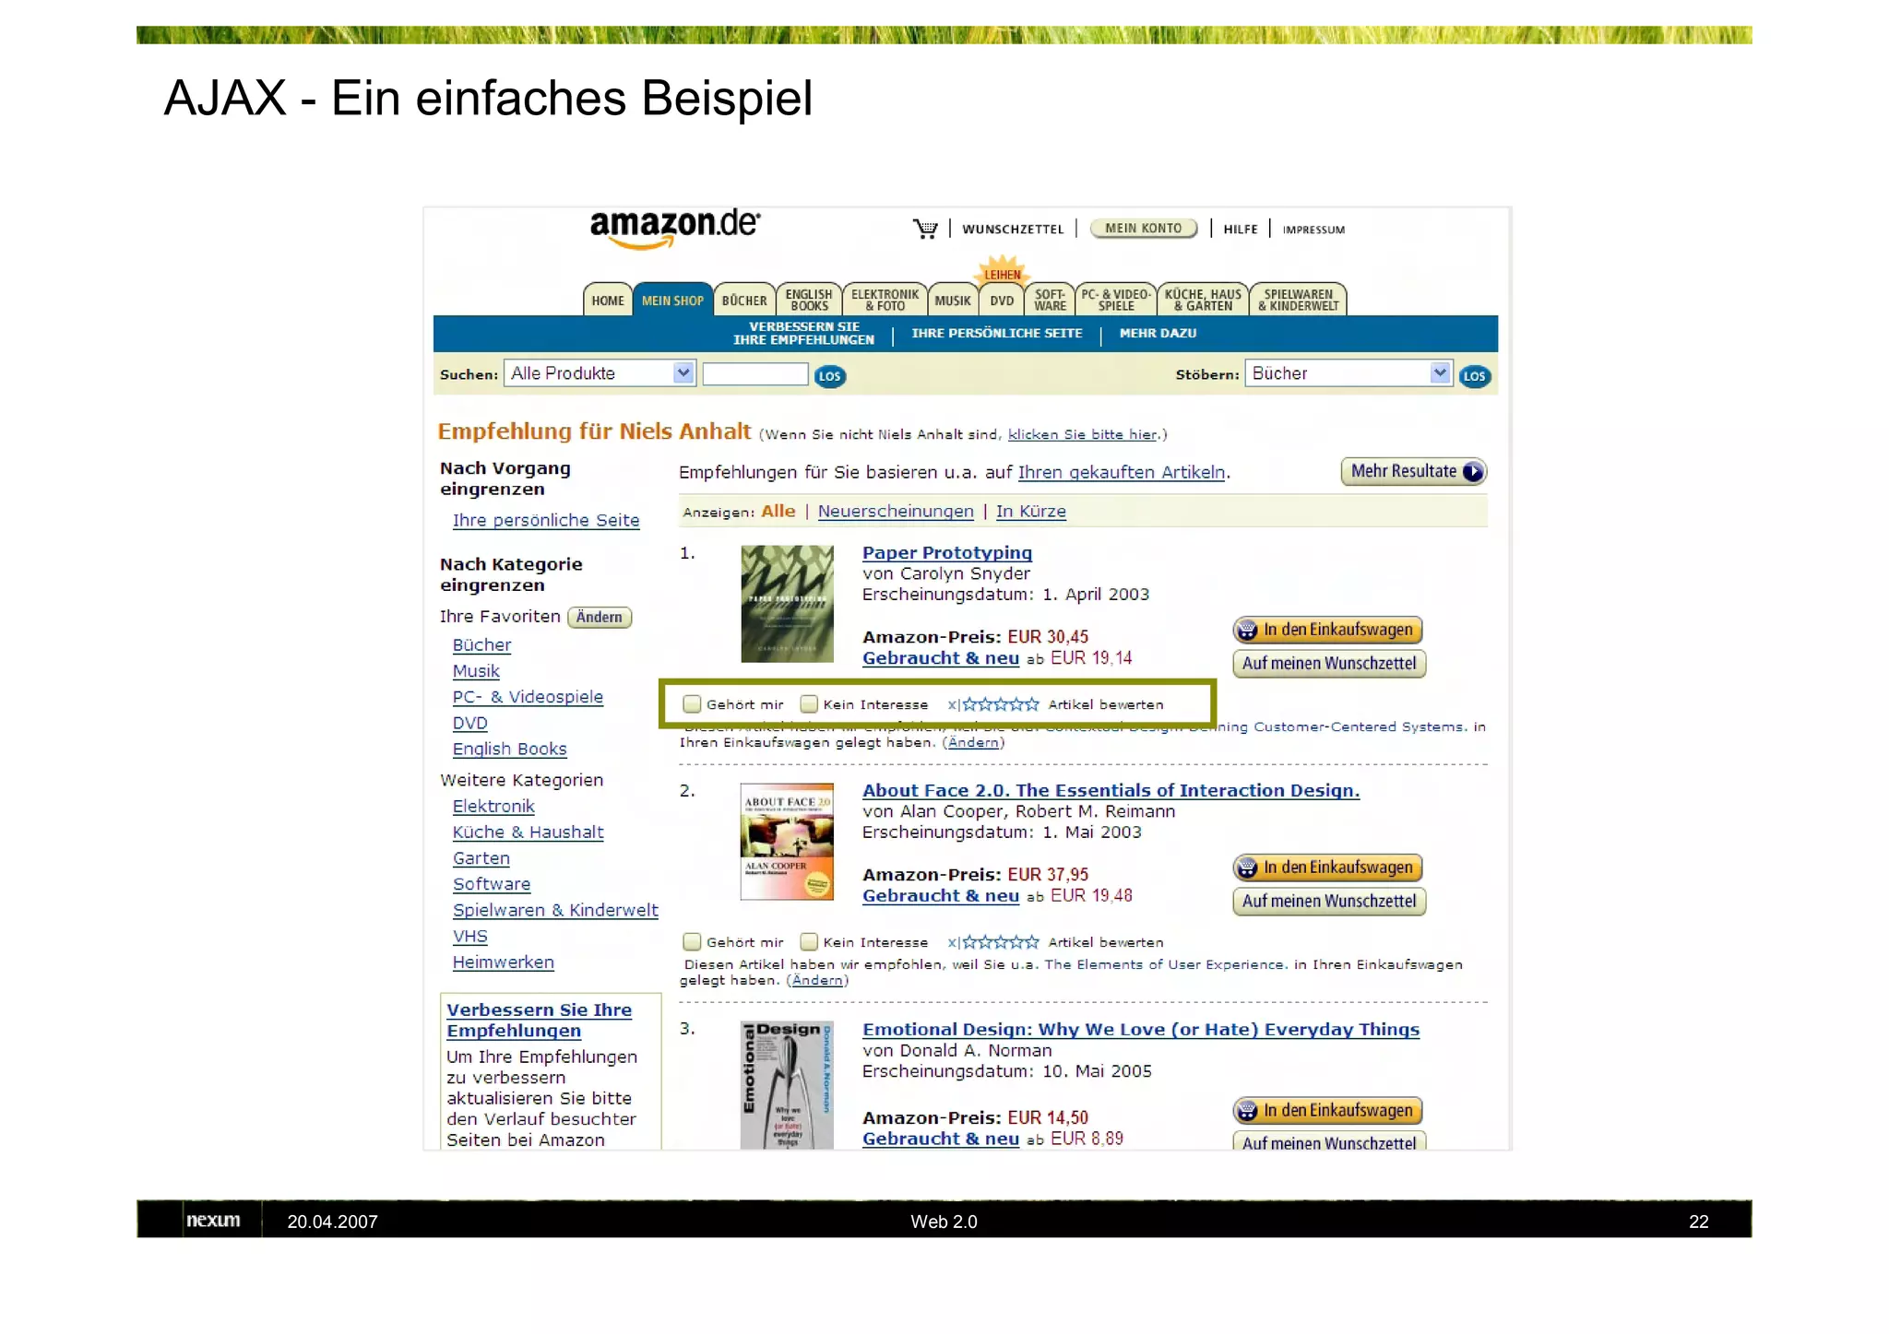Check 'Kein Interesse' for Paper Prototyping
This screenshot has width=1889, height=1334.
click(809, 704)
